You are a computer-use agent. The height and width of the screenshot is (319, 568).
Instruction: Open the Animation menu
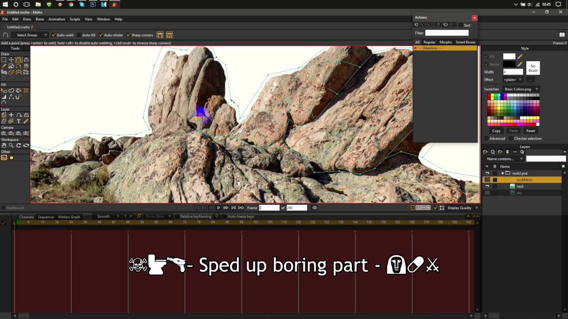(x=56, y=19)
